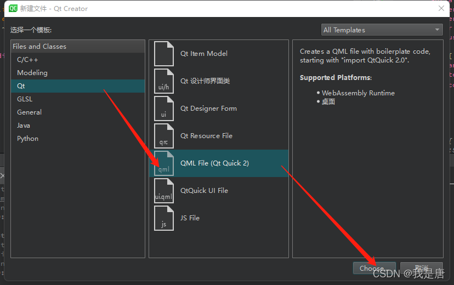The width and height of the screenshot is (454, 285).
Task: Open the All Templates dropdown
Action: [x=382, y=30]
